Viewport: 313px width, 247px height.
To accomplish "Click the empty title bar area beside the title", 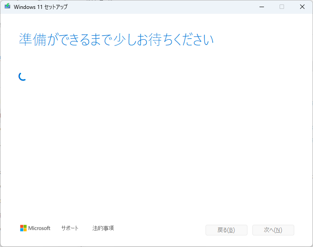I will point(161,7).
